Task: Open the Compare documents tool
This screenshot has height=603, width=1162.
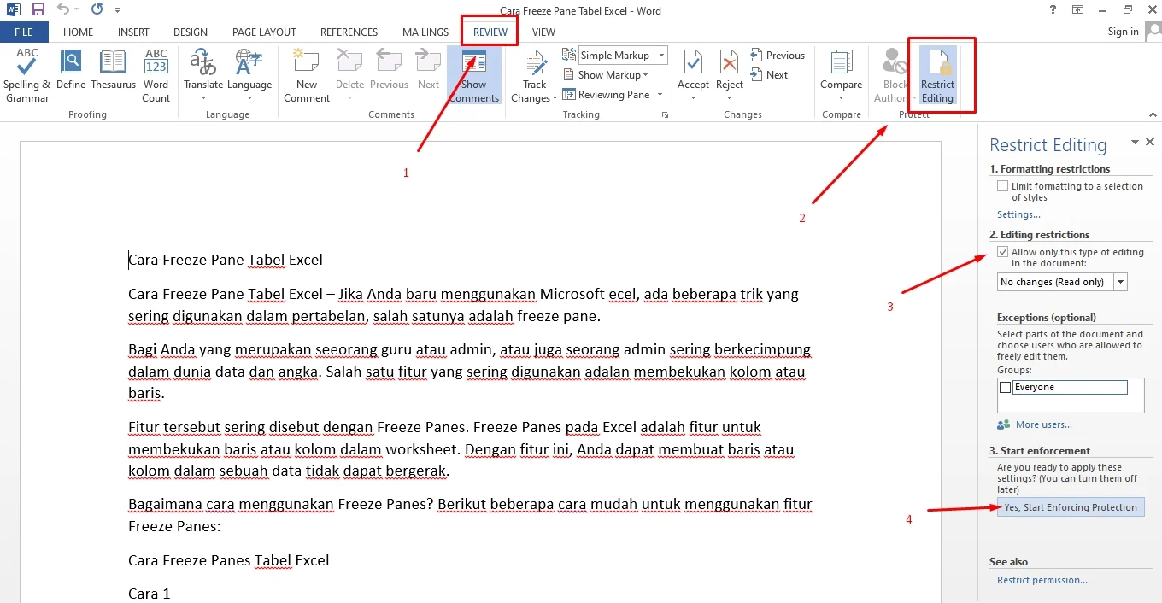Action: (x=842, y=76)
